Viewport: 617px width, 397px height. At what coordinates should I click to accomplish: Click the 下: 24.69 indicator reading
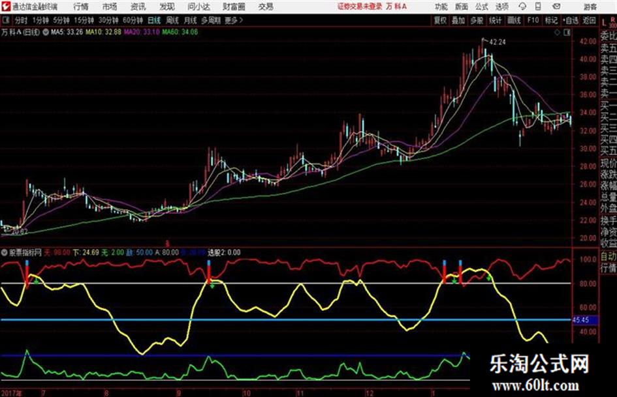tap(86, 252)
